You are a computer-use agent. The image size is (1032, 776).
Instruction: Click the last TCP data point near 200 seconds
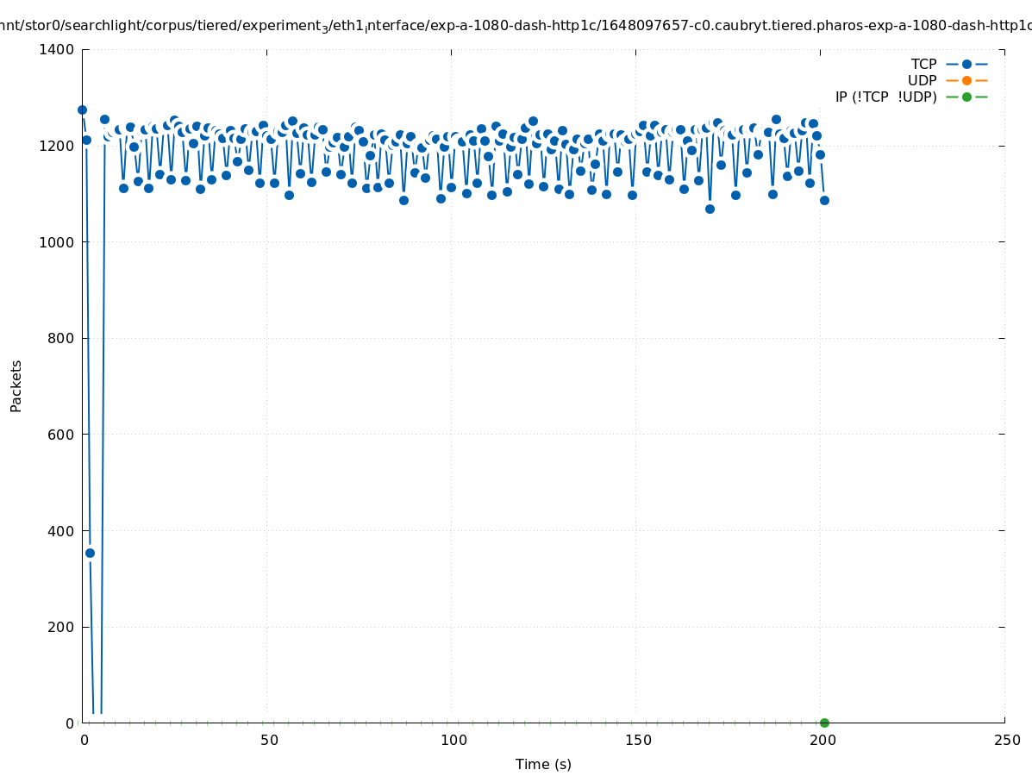pos(824,200)
